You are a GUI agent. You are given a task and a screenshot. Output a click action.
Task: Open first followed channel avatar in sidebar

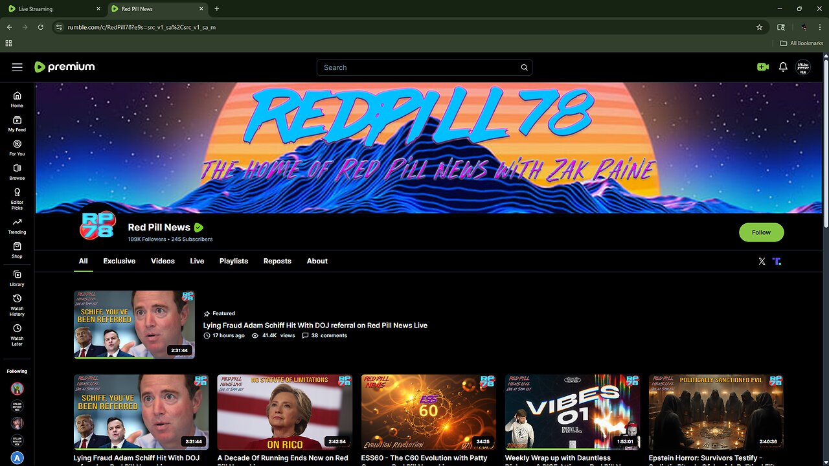pyautogui.click(x=17, y=388)
